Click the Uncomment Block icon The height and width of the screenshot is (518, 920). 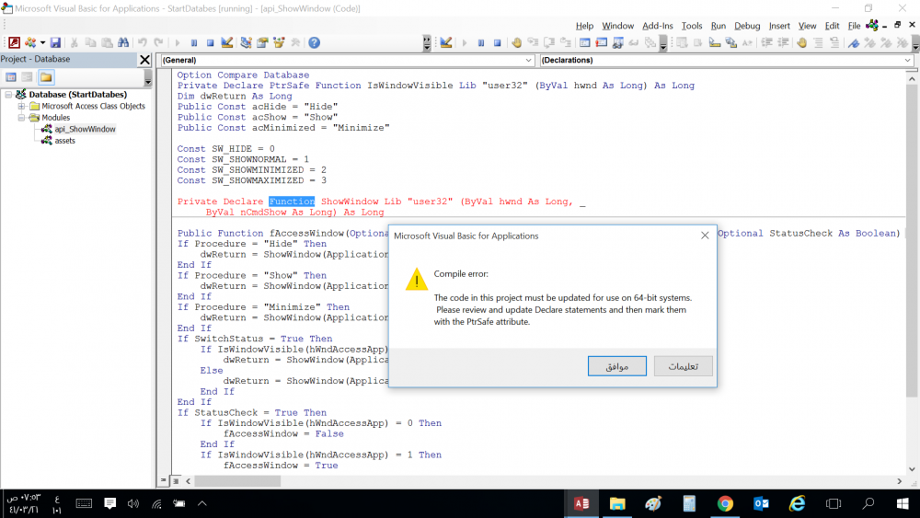tap(835, 43)
